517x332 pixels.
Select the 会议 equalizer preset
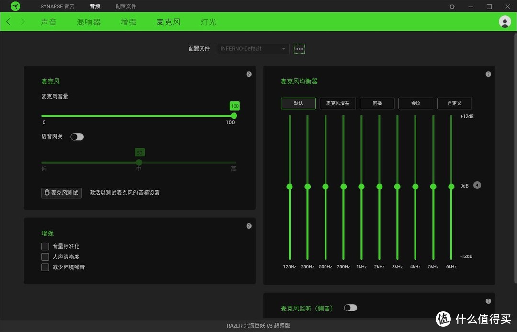click(x=416, y=103)
